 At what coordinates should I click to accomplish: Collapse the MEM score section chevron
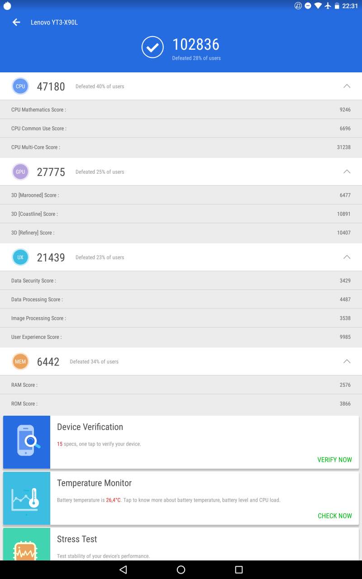click(347, 361)
